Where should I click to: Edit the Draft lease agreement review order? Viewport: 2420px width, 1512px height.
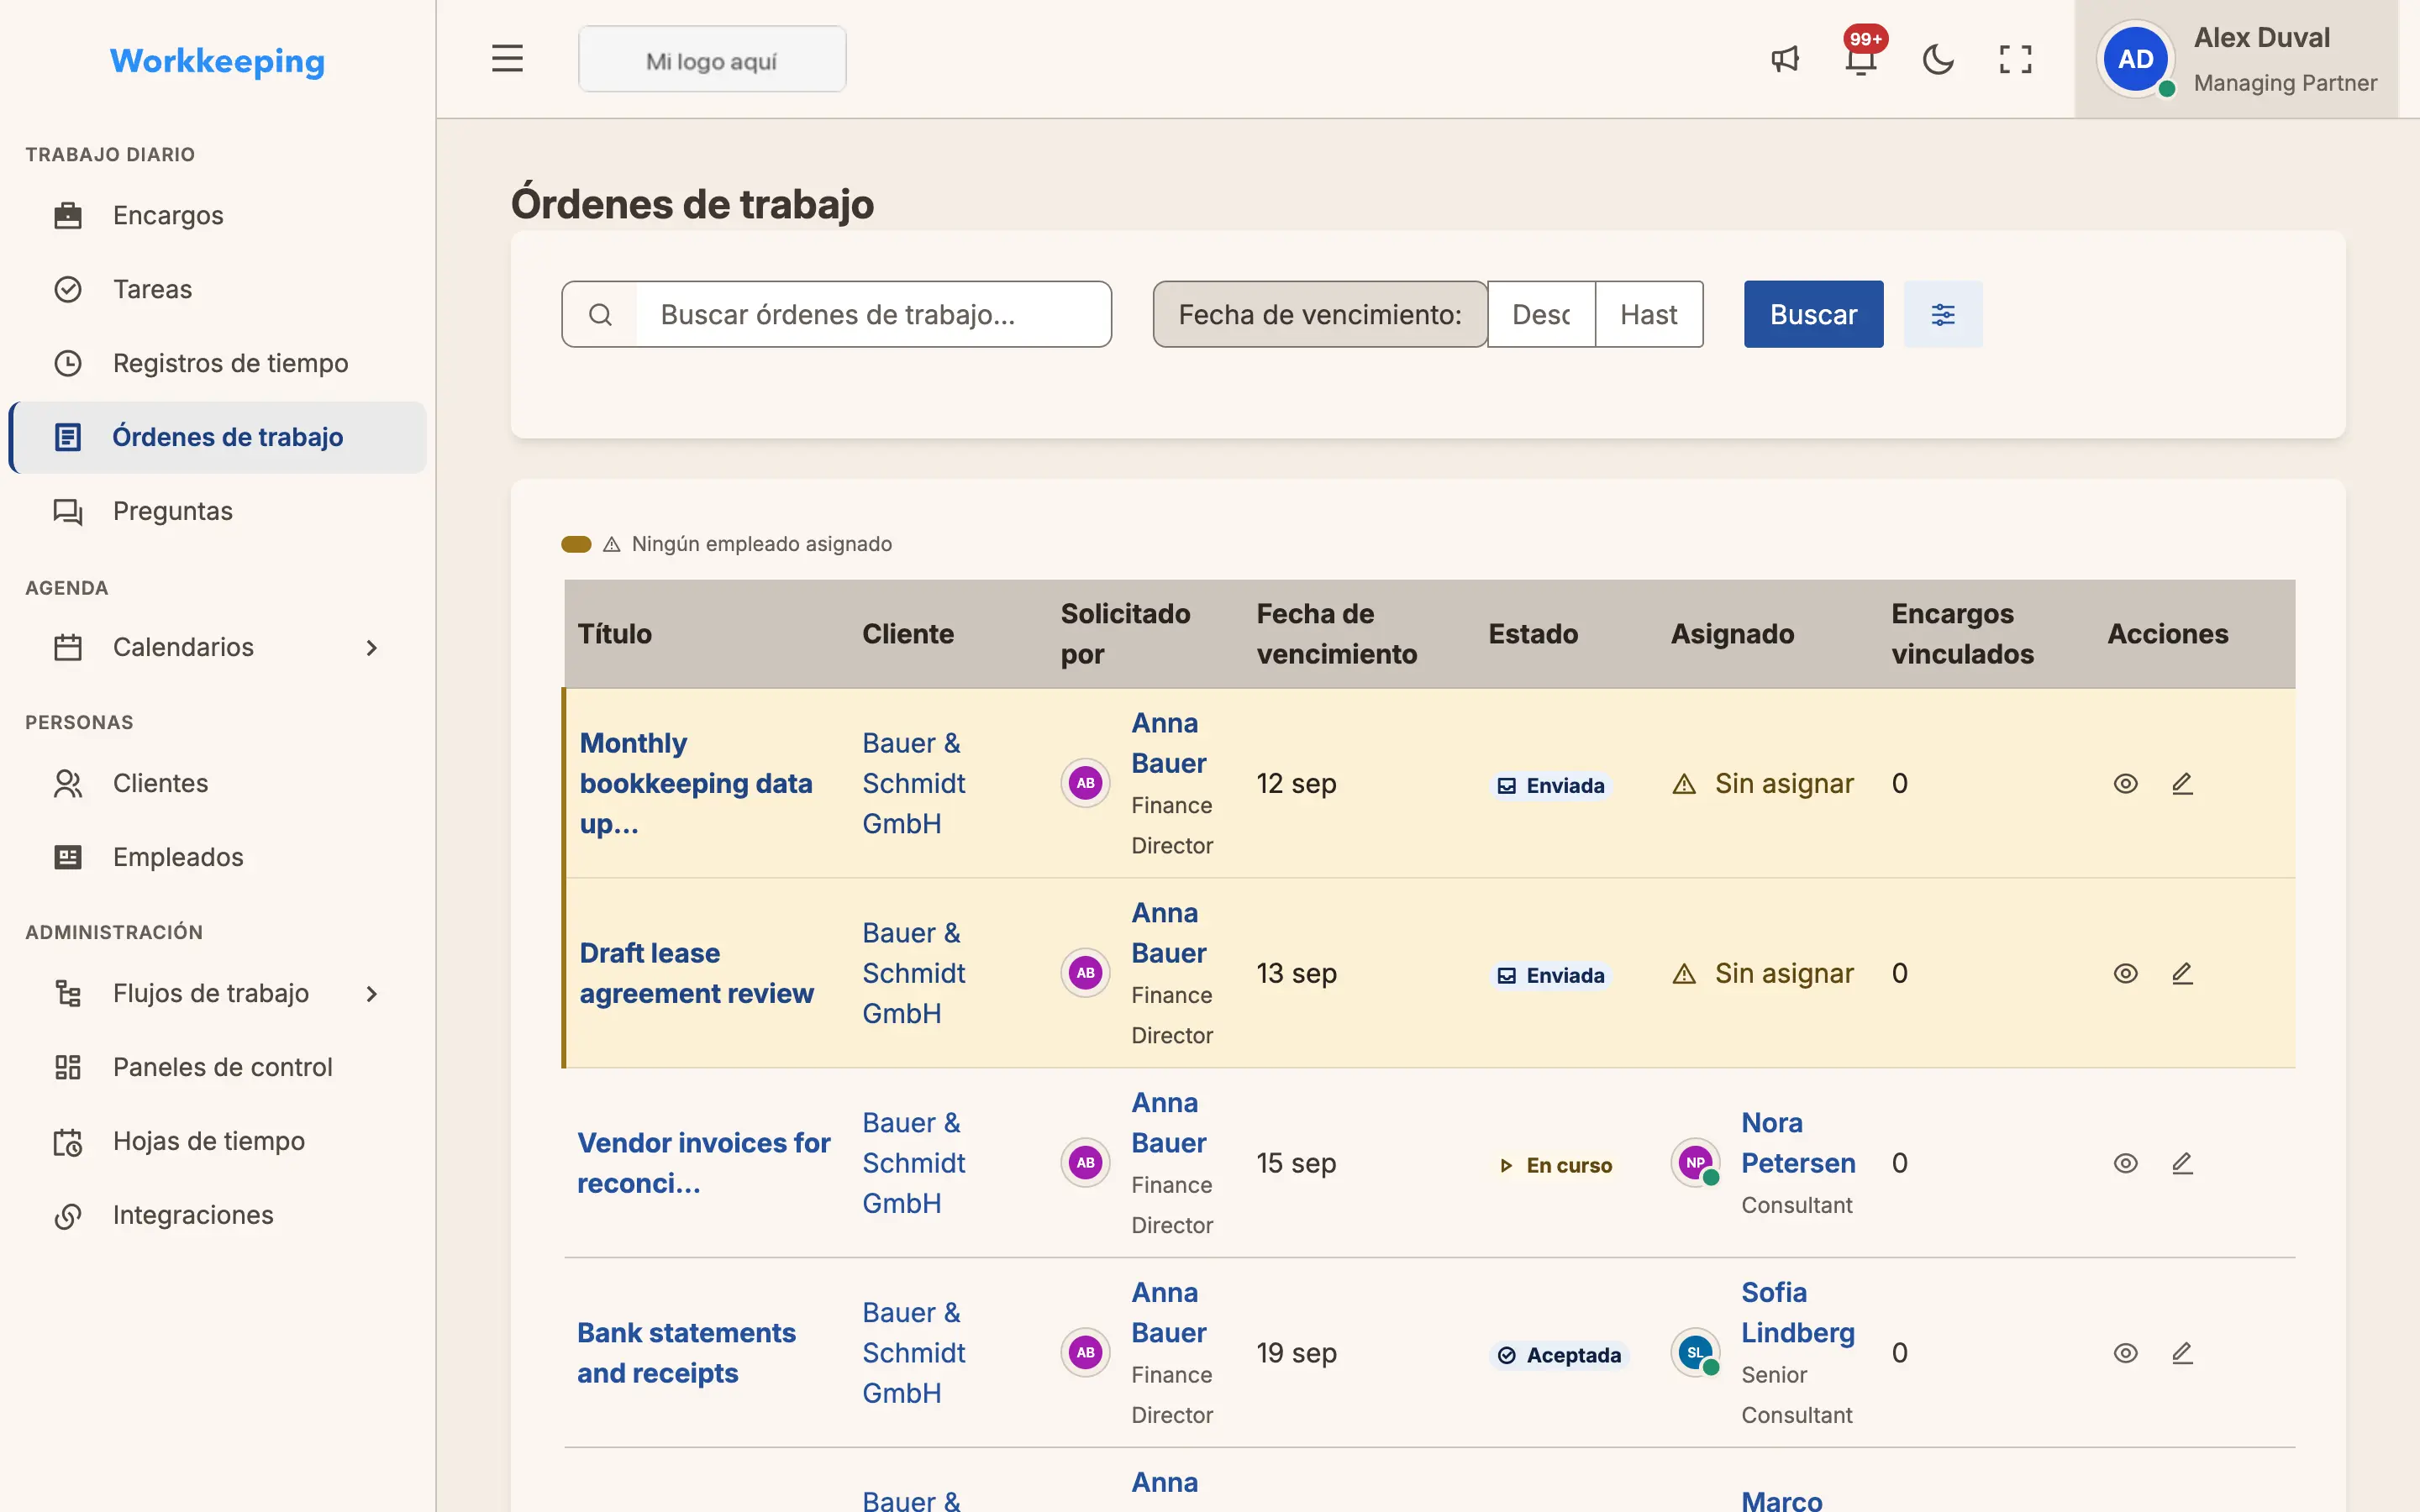click(x=2182, y=973)
